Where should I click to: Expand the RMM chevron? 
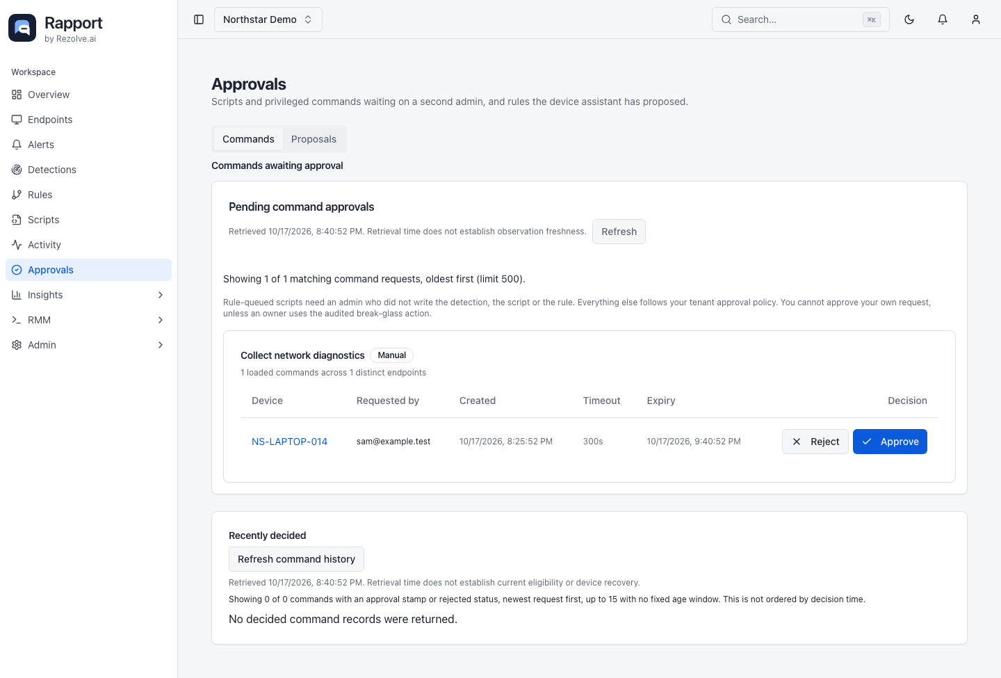click(x=161, y=320)
